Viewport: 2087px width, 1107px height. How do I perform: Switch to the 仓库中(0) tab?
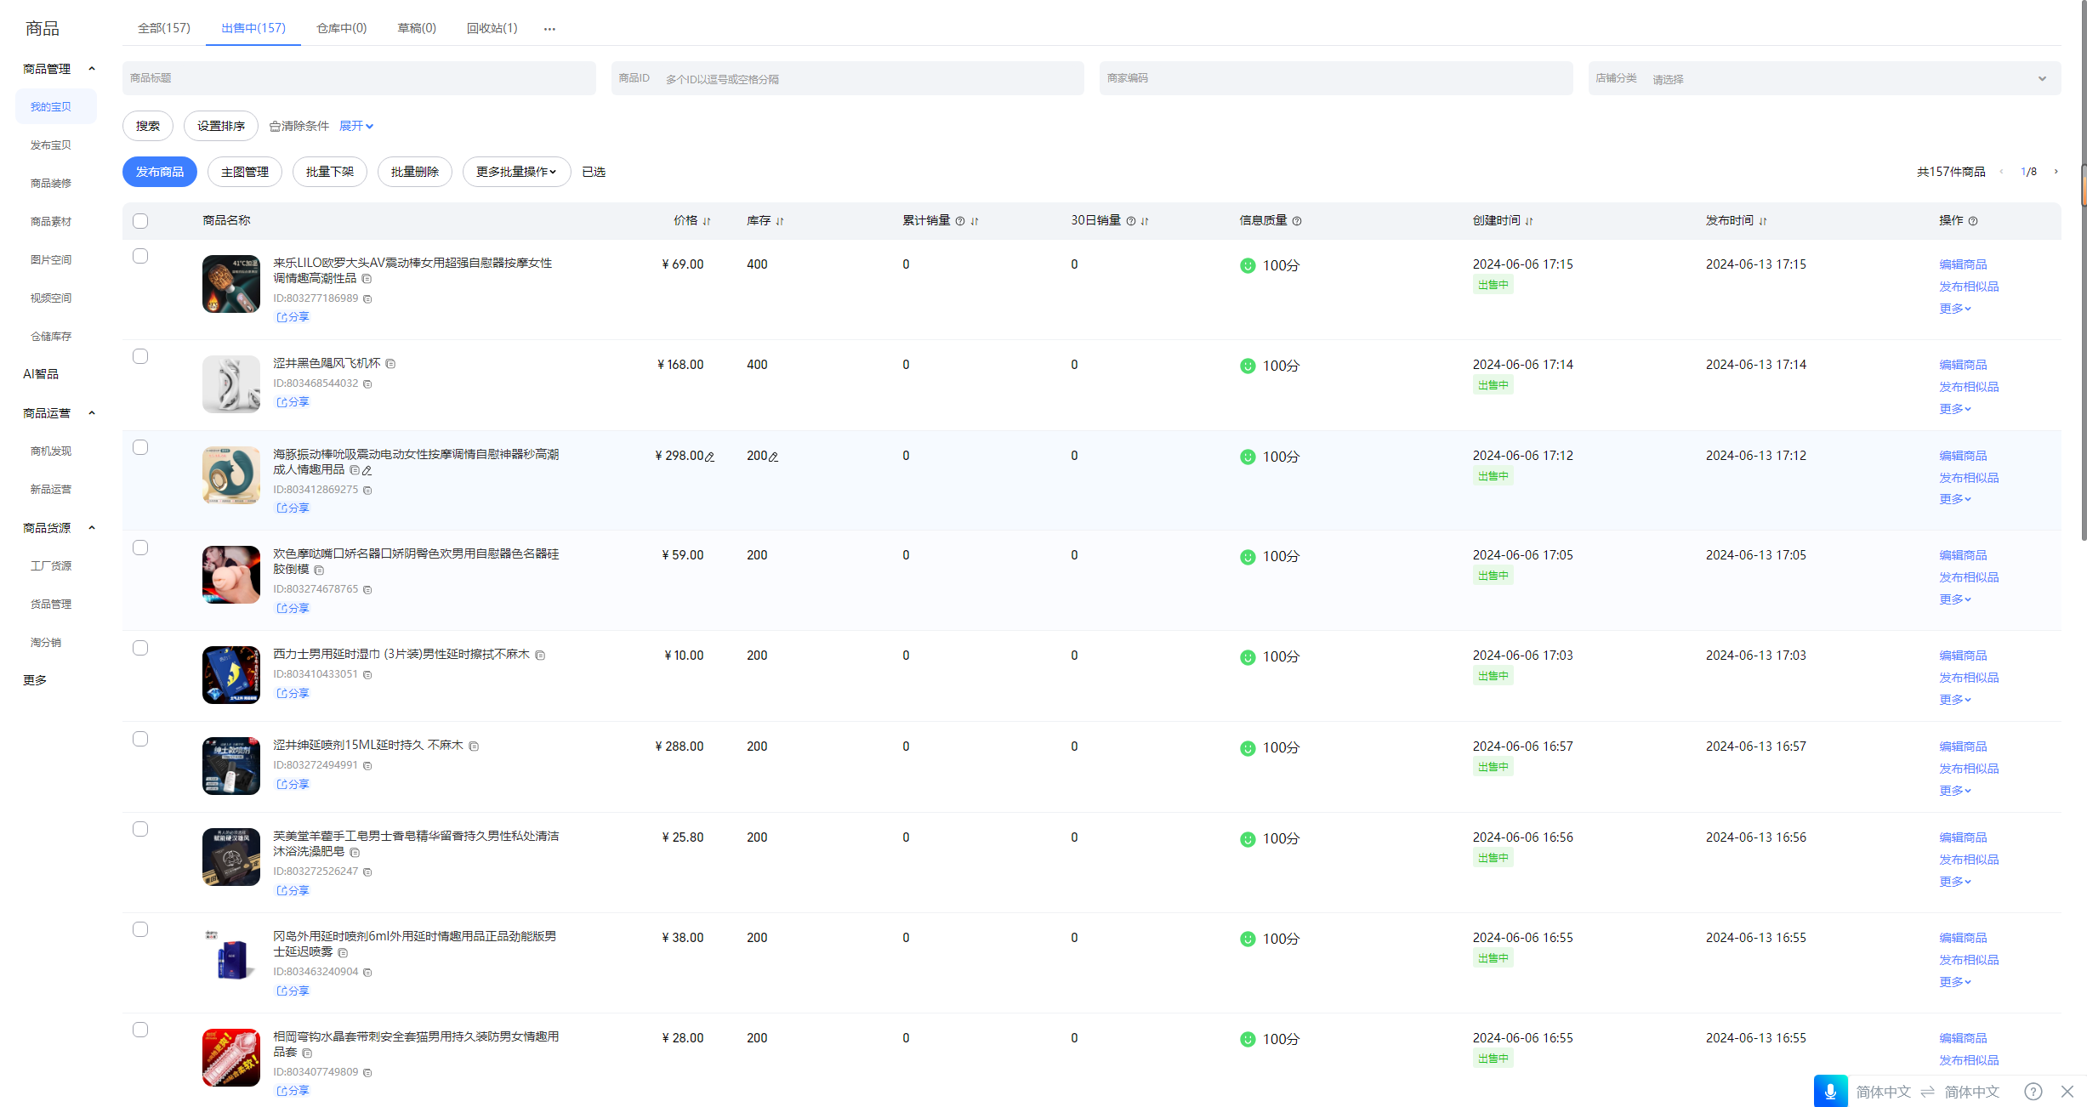(342, 28)
